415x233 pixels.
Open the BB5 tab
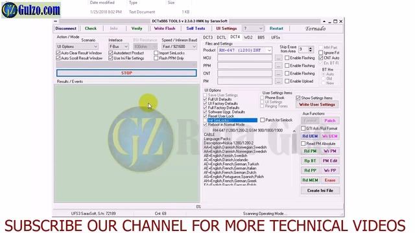point(261,38)
